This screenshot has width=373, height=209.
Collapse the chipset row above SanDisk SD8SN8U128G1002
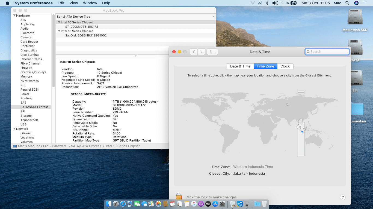[59, 31]
